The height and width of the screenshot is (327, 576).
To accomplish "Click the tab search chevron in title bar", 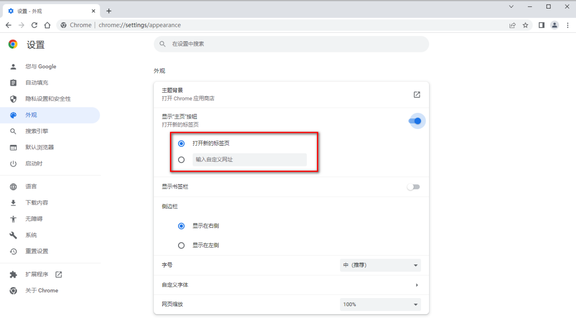I will click(511, 6).
